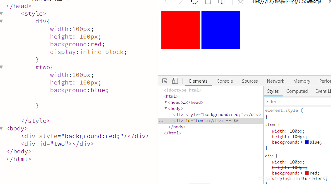Switch to the Console tab
Viewport: 331px width, 184px height.
(225, 81)
